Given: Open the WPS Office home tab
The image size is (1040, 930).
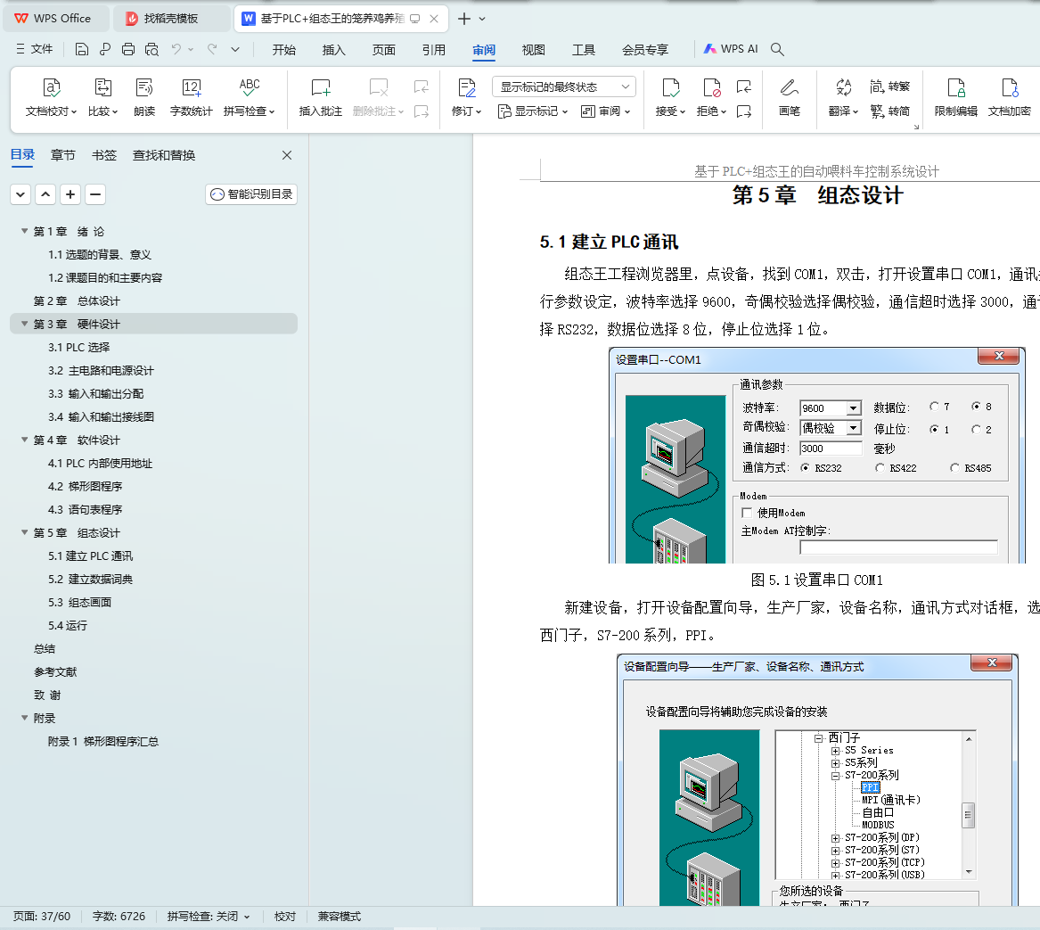Looking at the screenshot, I should 54,19.
